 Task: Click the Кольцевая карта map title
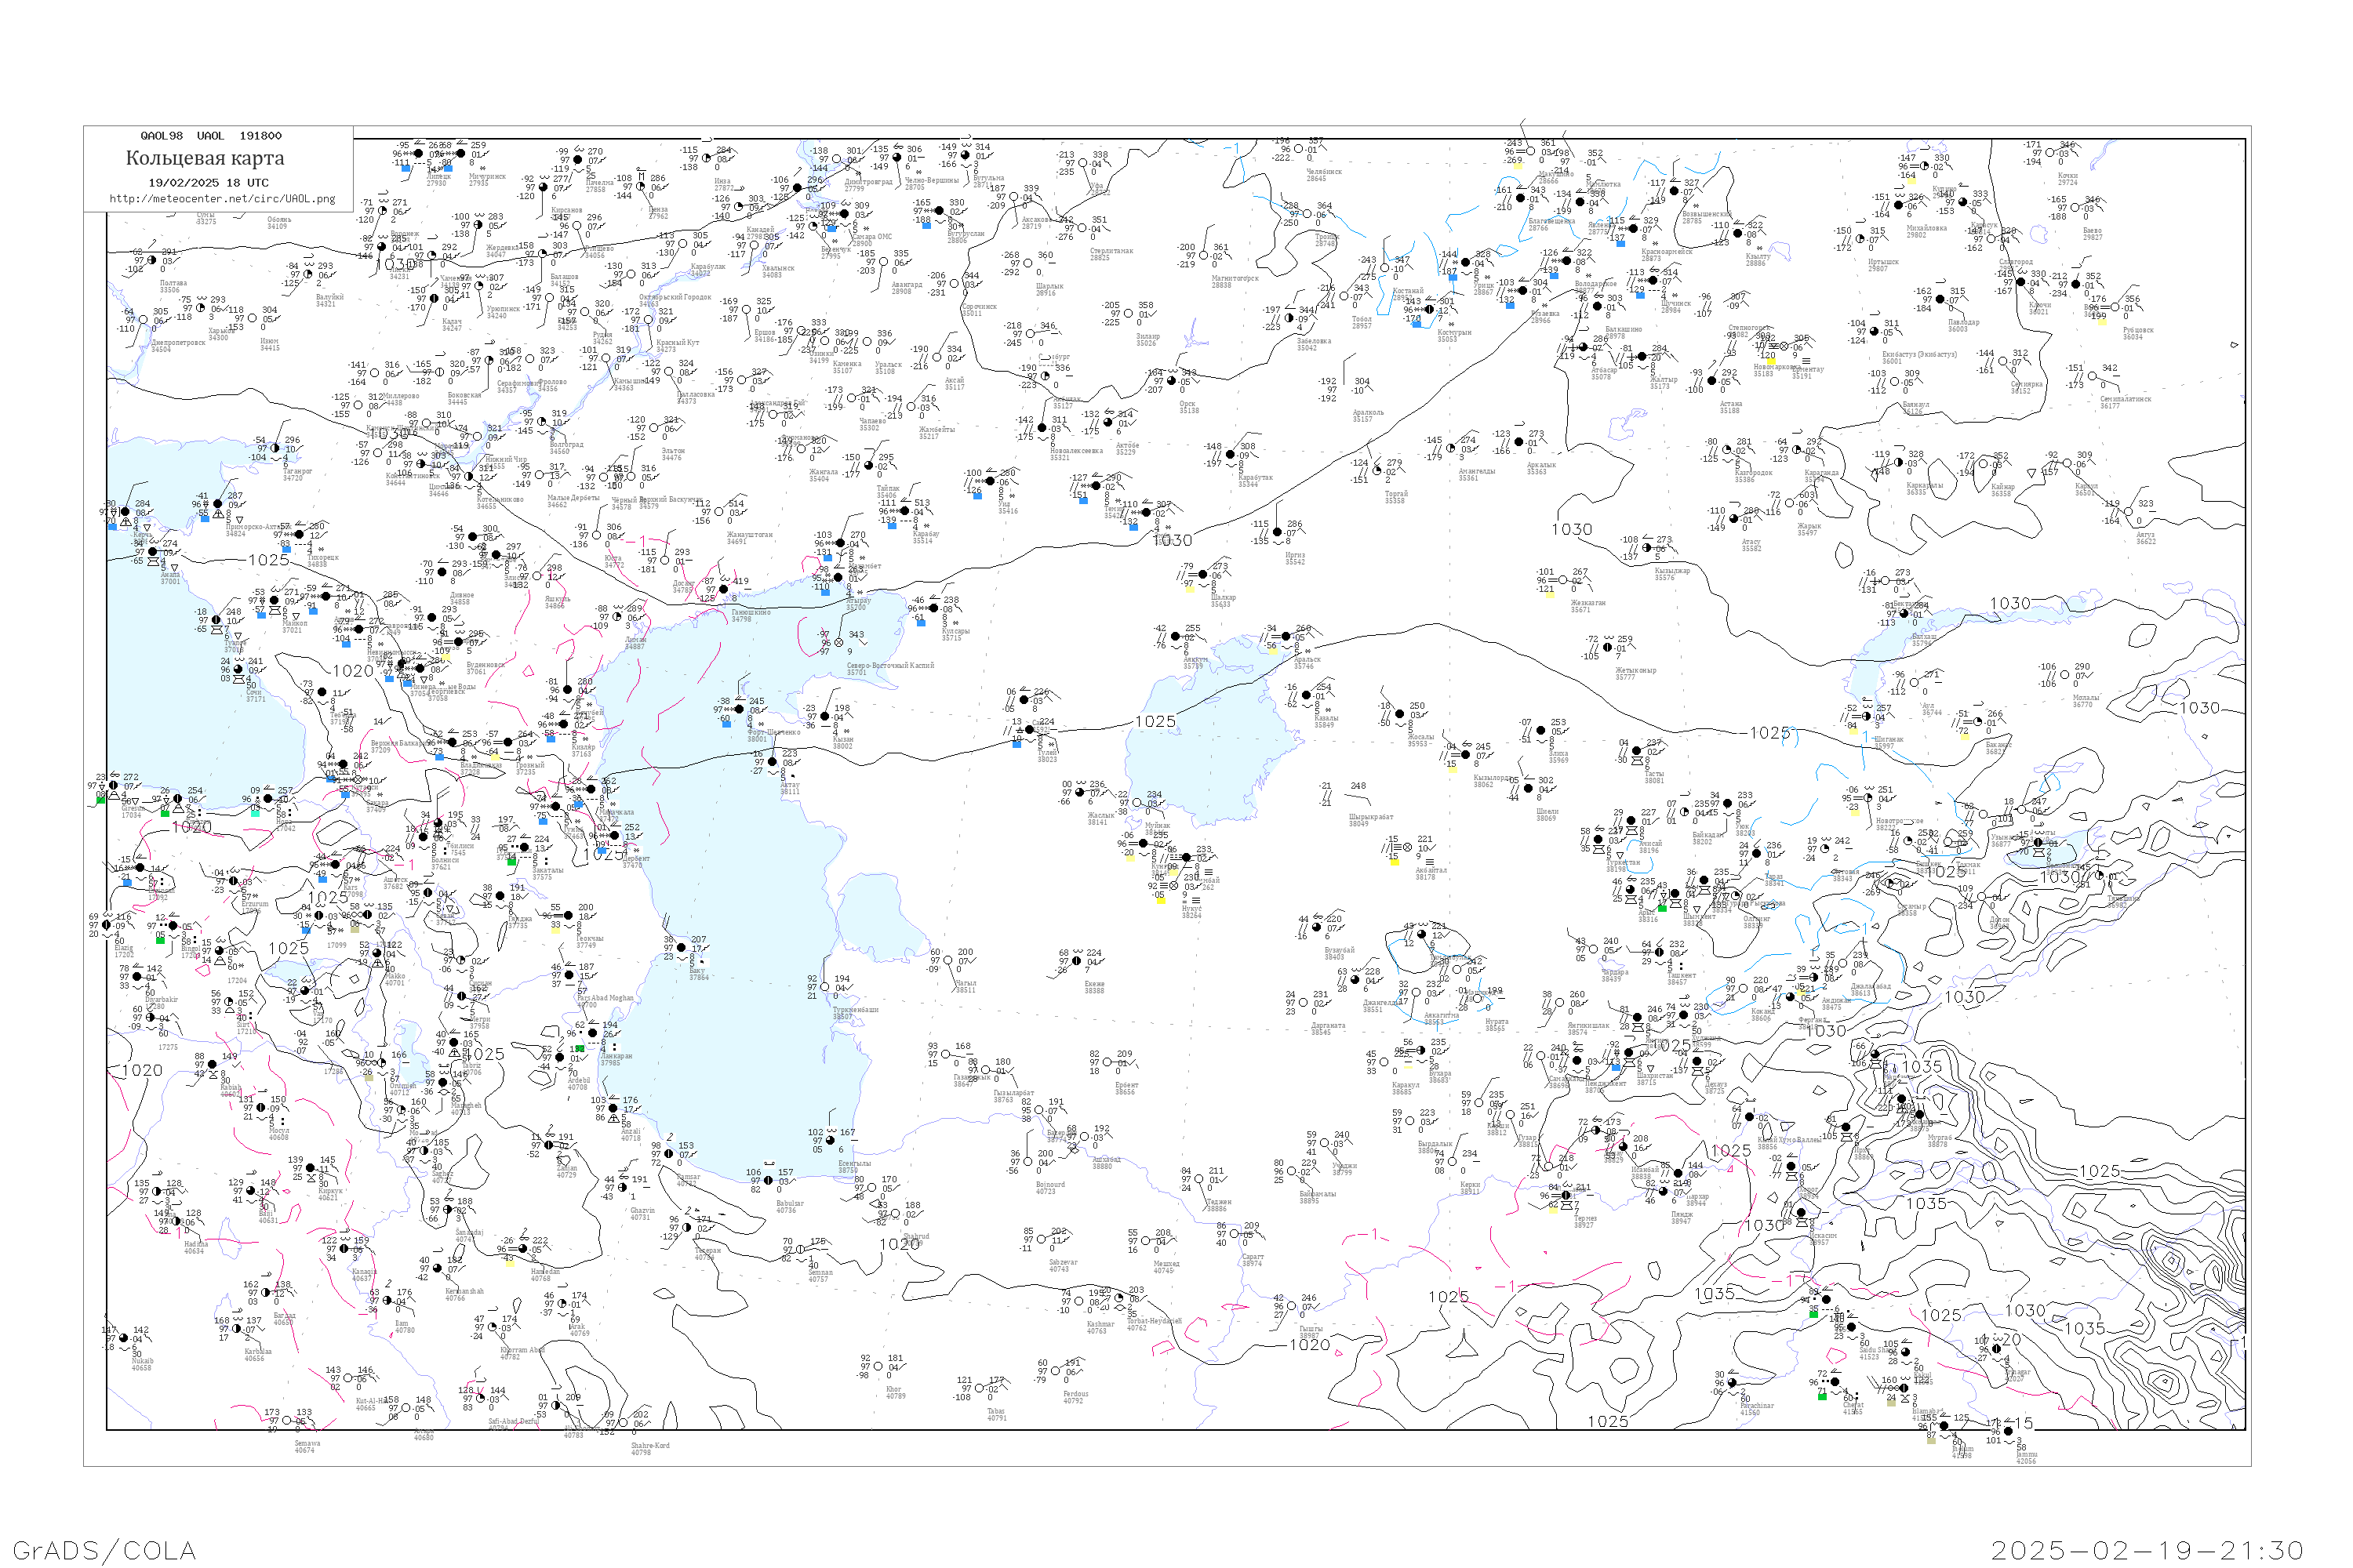click(205, 158)
